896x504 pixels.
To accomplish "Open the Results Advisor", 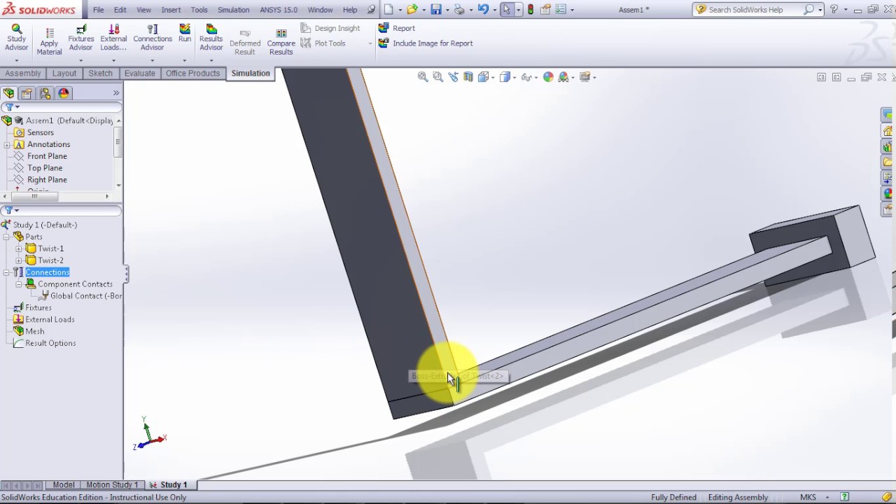I will click(x=211, y=38).
